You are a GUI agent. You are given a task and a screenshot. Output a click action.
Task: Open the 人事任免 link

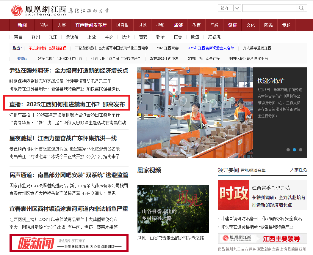point(298,170)
